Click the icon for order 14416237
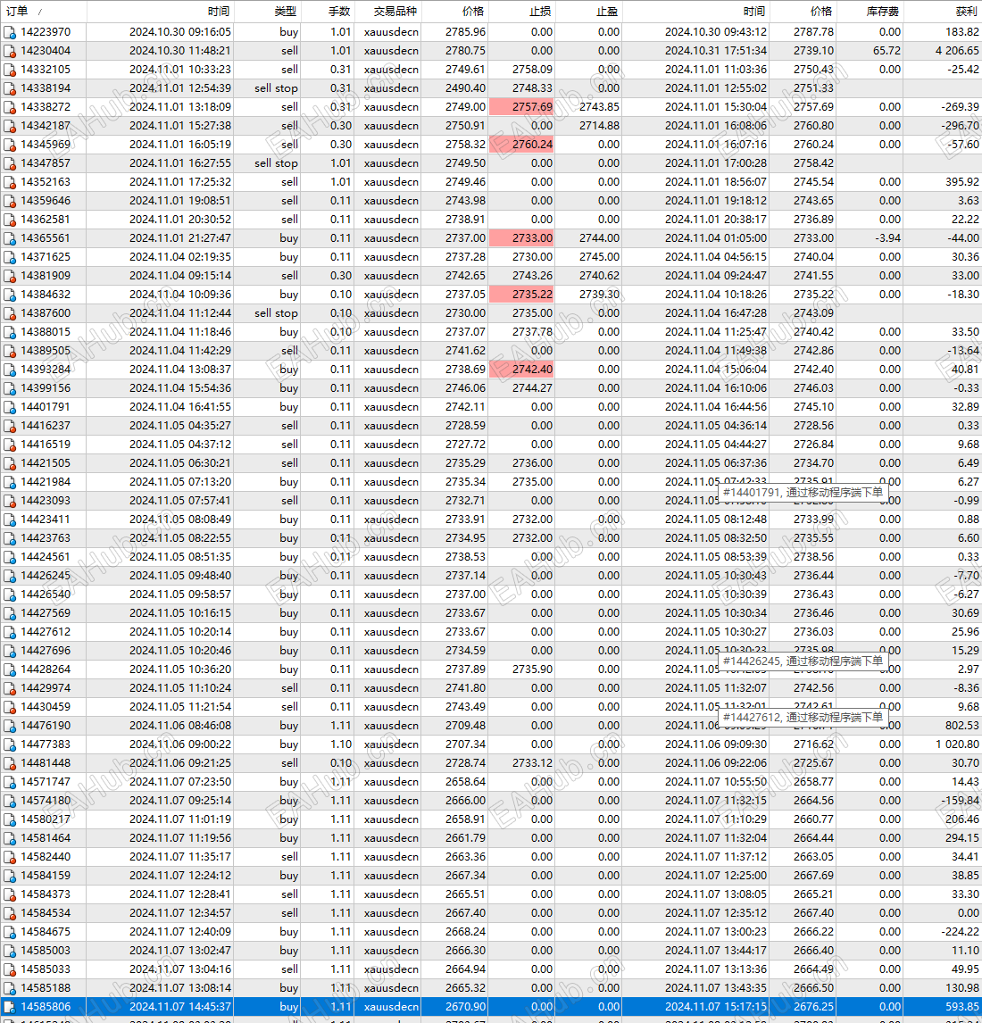The height and width of the screenshot is (1023, 982). tap(9, 426)
